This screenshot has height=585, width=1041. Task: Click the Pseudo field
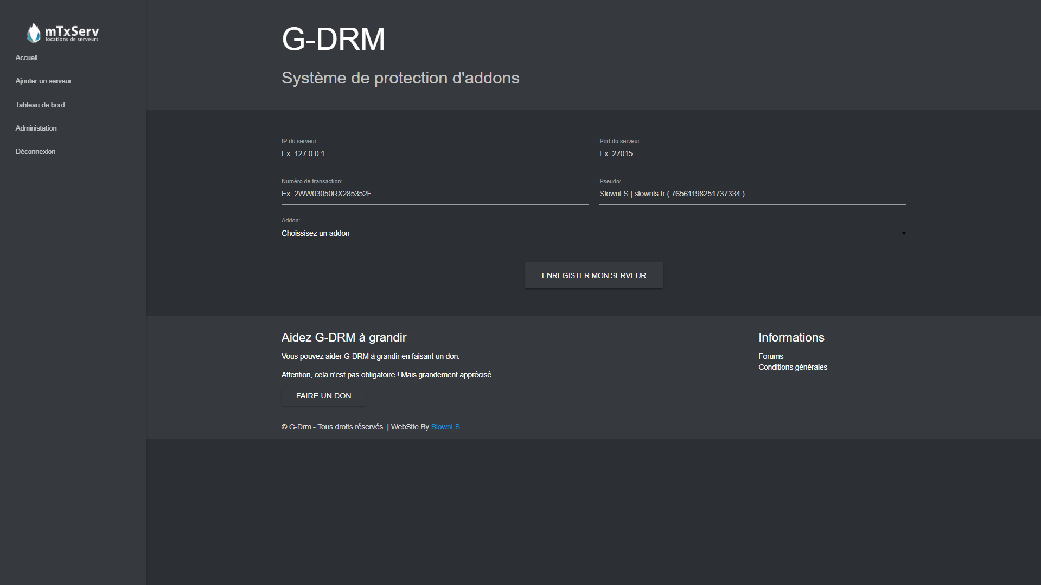[752, 194]
